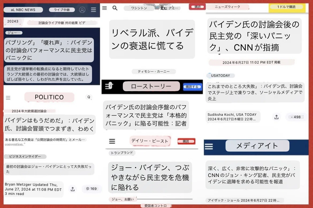Open USA TODAY headline これまでのところ大失敗
313x208 pixels.
coord(255,92)
